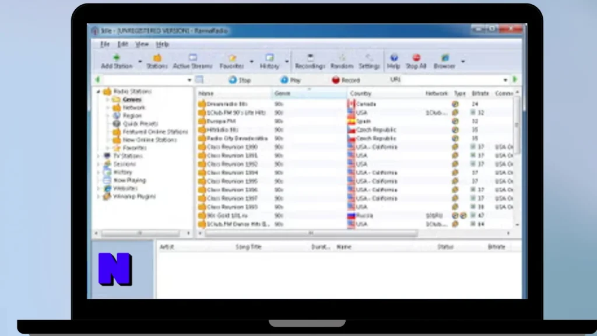Open the Favorites toolbar dropdown arrow
This screenshot has height=336, width=597.
(x=251, y=61)
